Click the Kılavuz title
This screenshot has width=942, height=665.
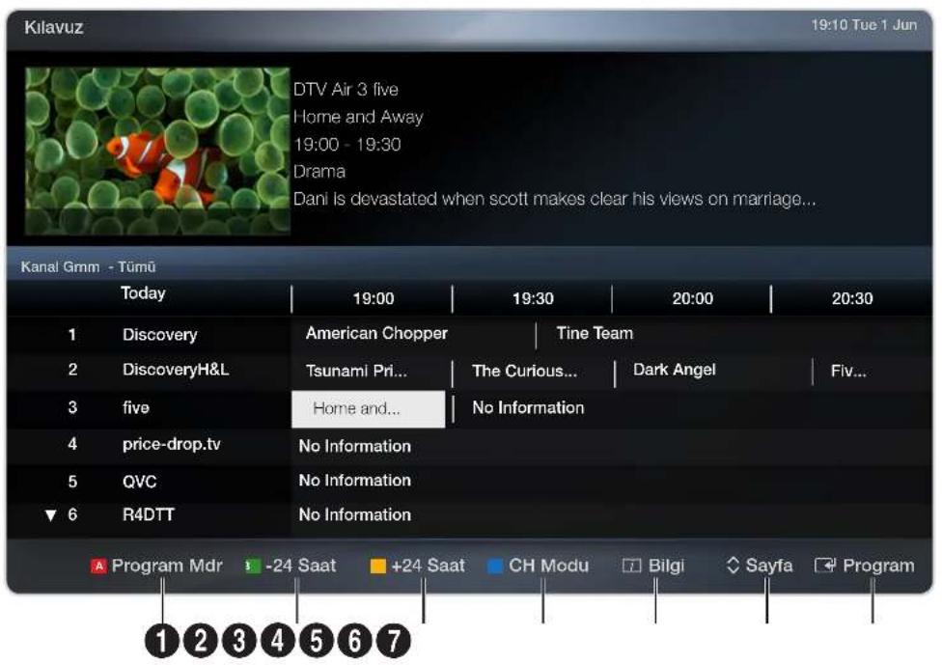tap(53, 28)
